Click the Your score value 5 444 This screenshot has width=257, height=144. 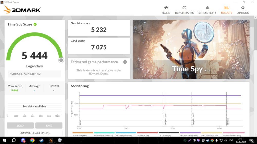15,90
